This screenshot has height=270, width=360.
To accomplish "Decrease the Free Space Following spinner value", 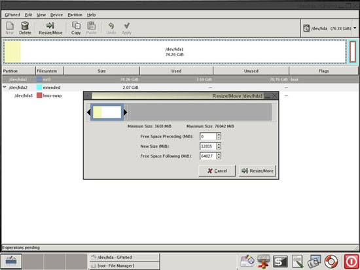I will click(x=219, y=158).
